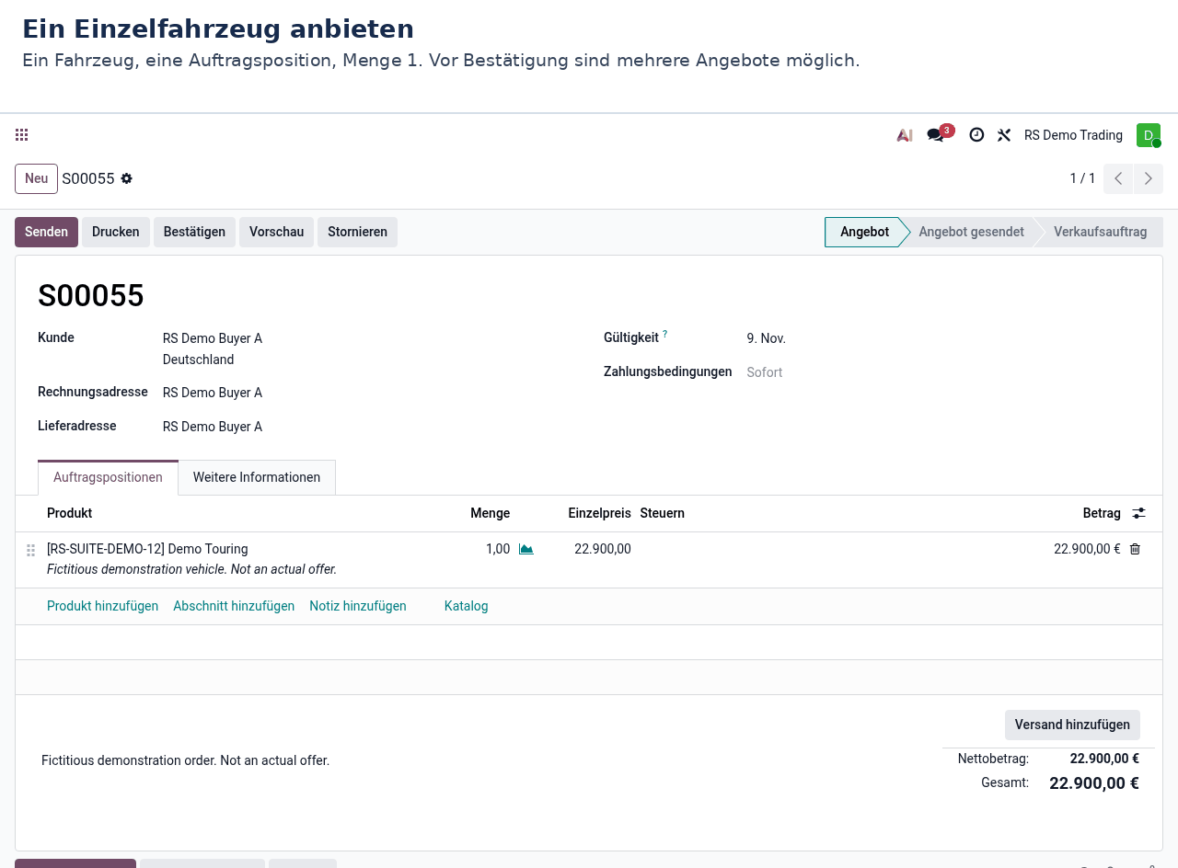Open the activities clock icon
Screen dimensions: 1178x868
point(976,135)
